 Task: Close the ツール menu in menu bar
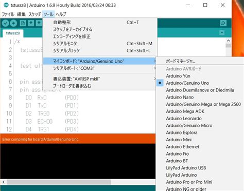tap(48, 14)
